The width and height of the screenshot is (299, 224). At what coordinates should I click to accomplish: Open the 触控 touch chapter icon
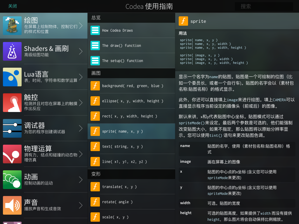click(x=12, y=103)
